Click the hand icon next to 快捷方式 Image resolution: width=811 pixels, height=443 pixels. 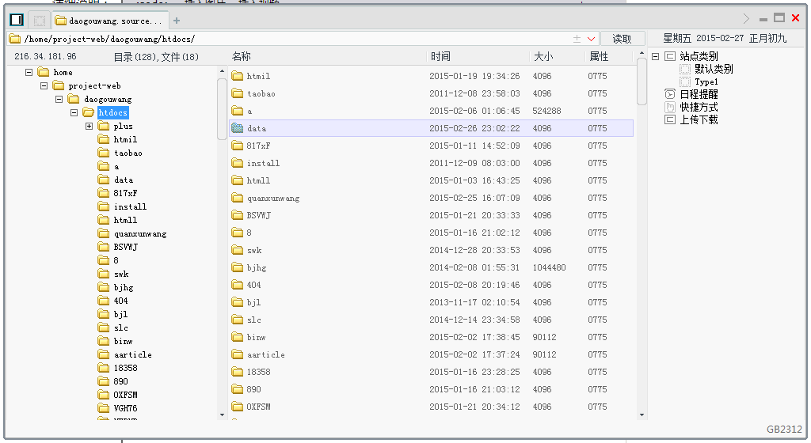pyautogui.click(x=670, y=107)
